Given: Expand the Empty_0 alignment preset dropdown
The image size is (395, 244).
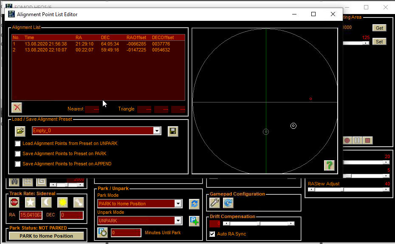Looking at the screenshot, I should pyautogui.click(x=157, y=131).
